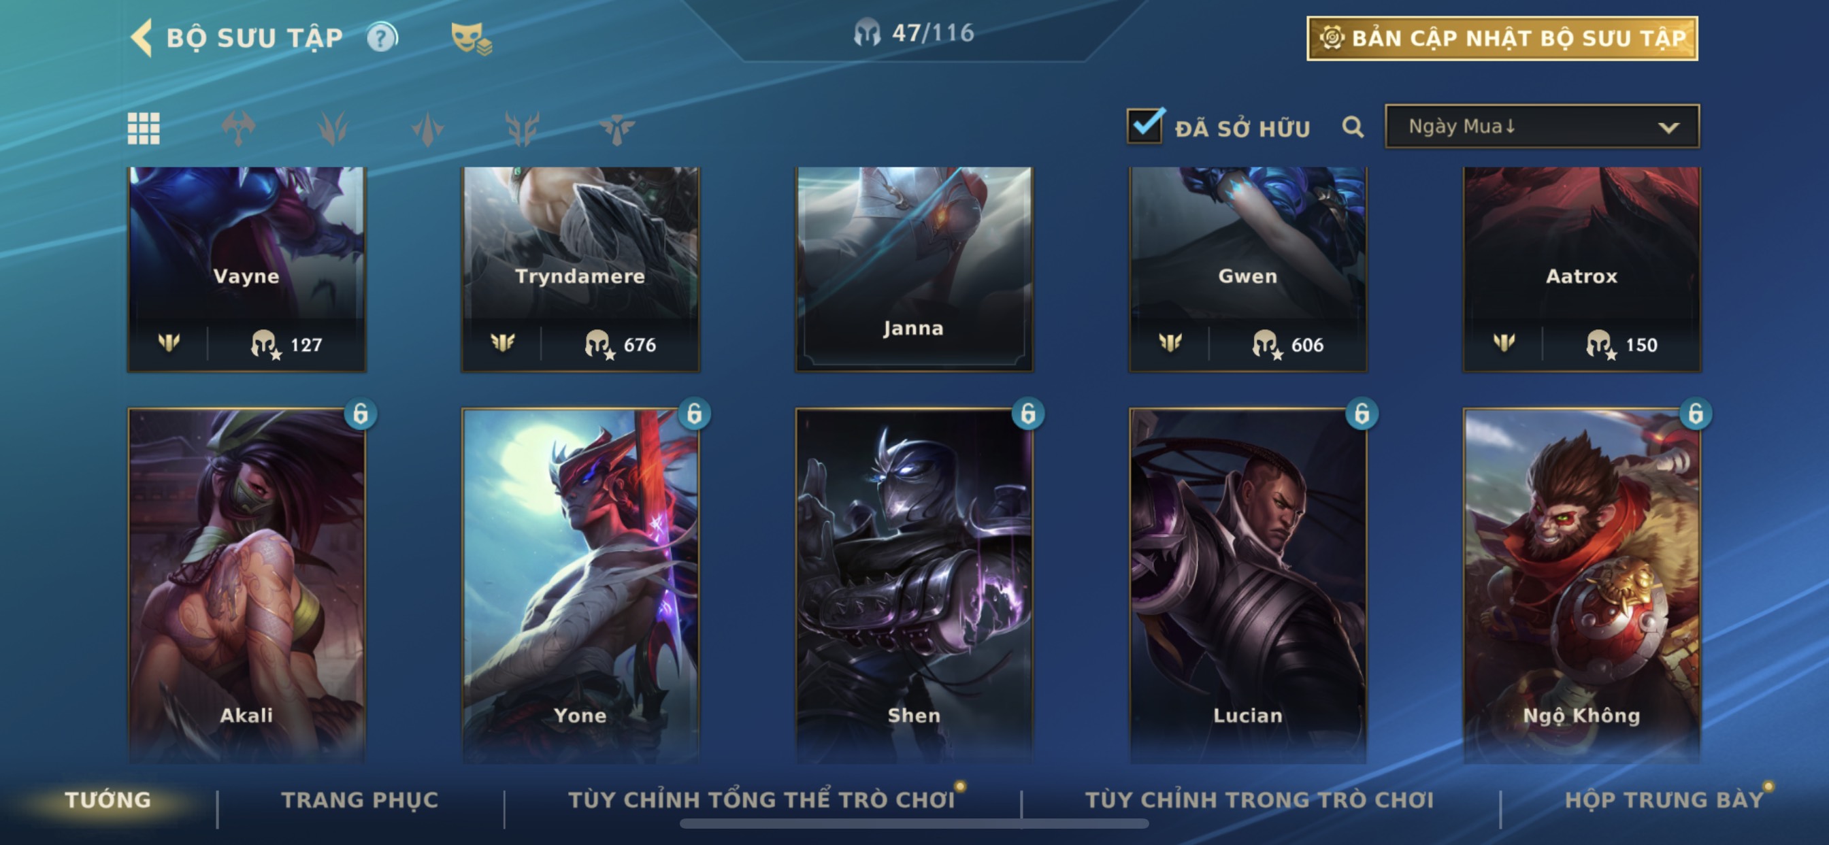Toggle the lock badge on Shen card
Screen dimensions: 1829x845
point(1027,413)
